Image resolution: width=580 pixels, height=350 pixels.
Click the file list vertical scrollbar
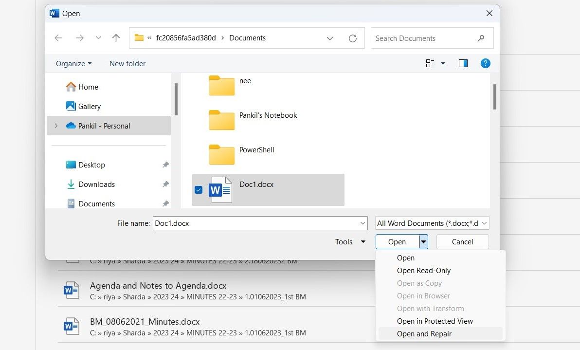point(494,97)
